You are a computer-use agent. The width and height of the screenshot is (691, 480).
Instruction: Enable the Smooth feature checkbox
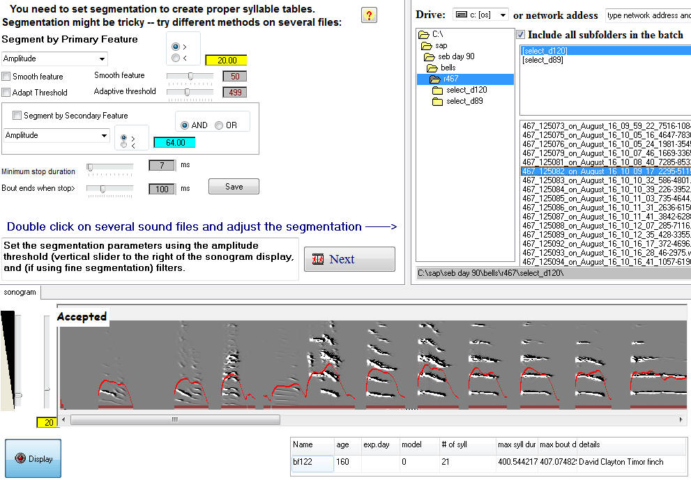pos(6,77)
